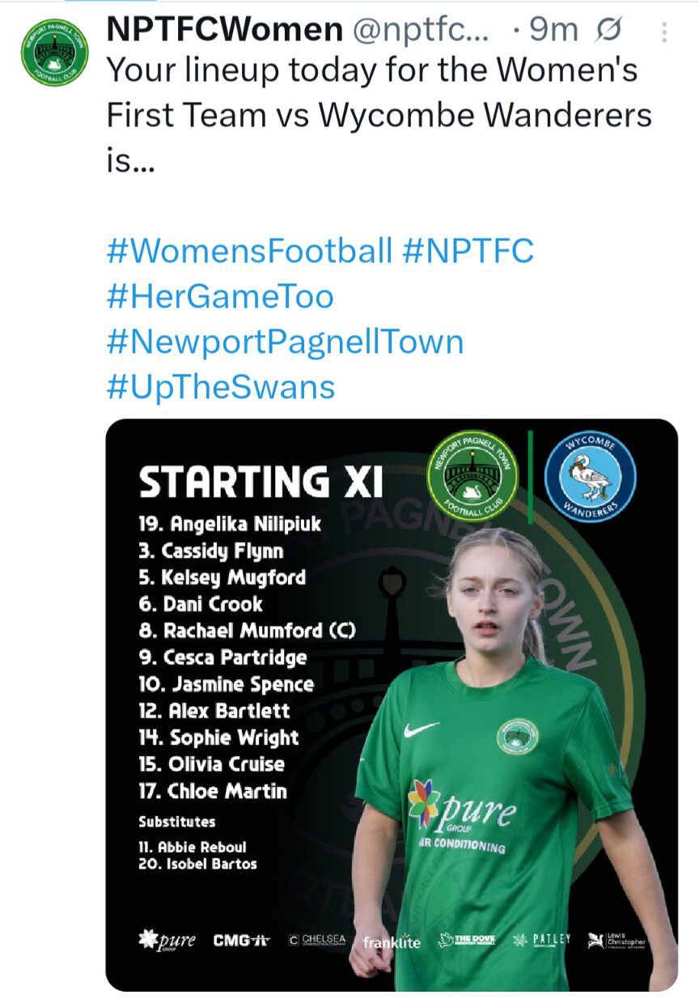This screenshot has width=699, height=1003.
Task: Follow the #NPTFC hashtag link
Action: pyautogui.click(x=468, y=251)
